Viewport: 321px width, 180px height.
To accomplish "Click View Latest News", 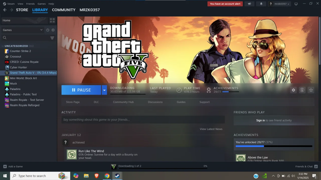I will coord(211,129).
